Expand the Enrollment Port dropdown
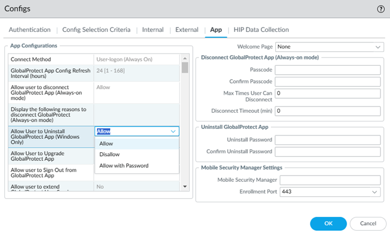The width and height of the screenshot is (390, 238). (x=329, y=192)
